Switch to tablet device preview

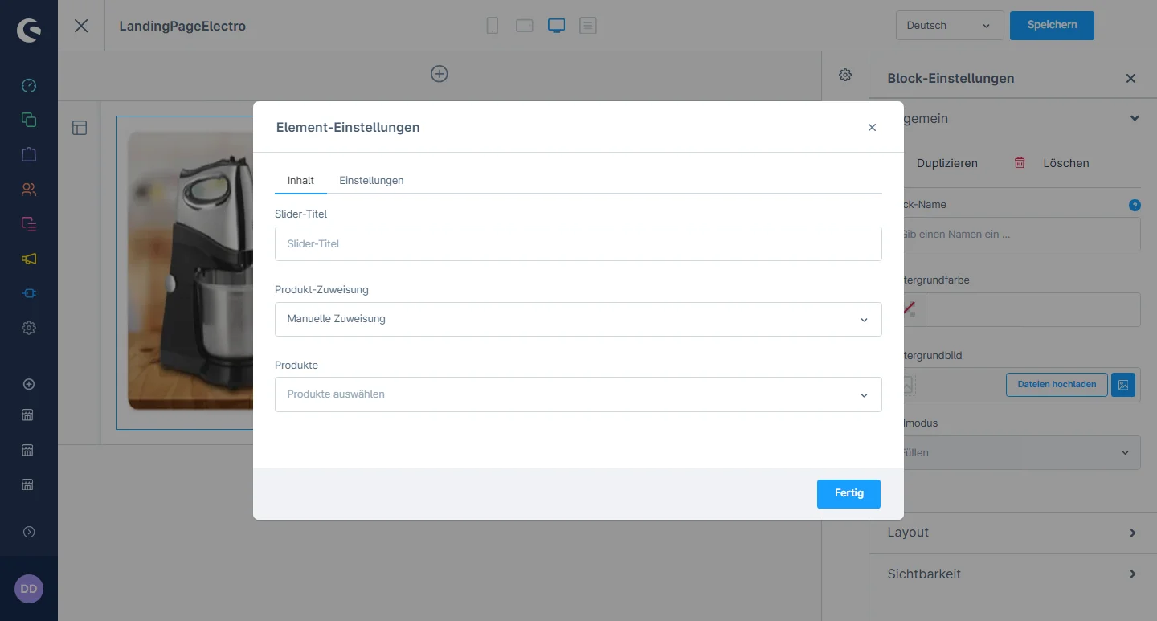(525, 26)
